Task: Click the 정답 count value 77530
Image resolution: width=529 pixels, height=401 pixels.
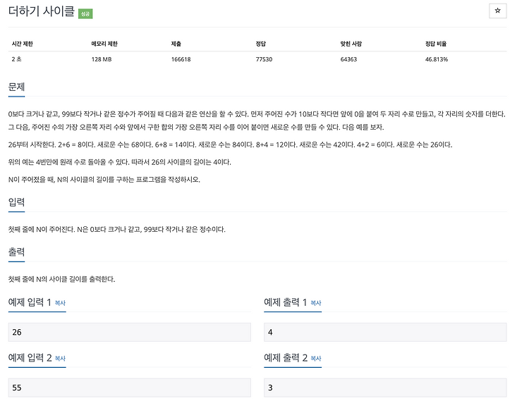Action: point(264,59)
